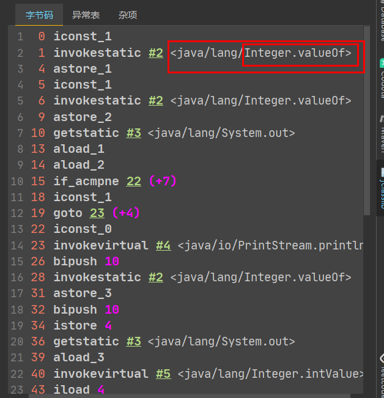Follow the #2 link on line 16
Screen dimensions: 384x398
click(x=156, y=277)
